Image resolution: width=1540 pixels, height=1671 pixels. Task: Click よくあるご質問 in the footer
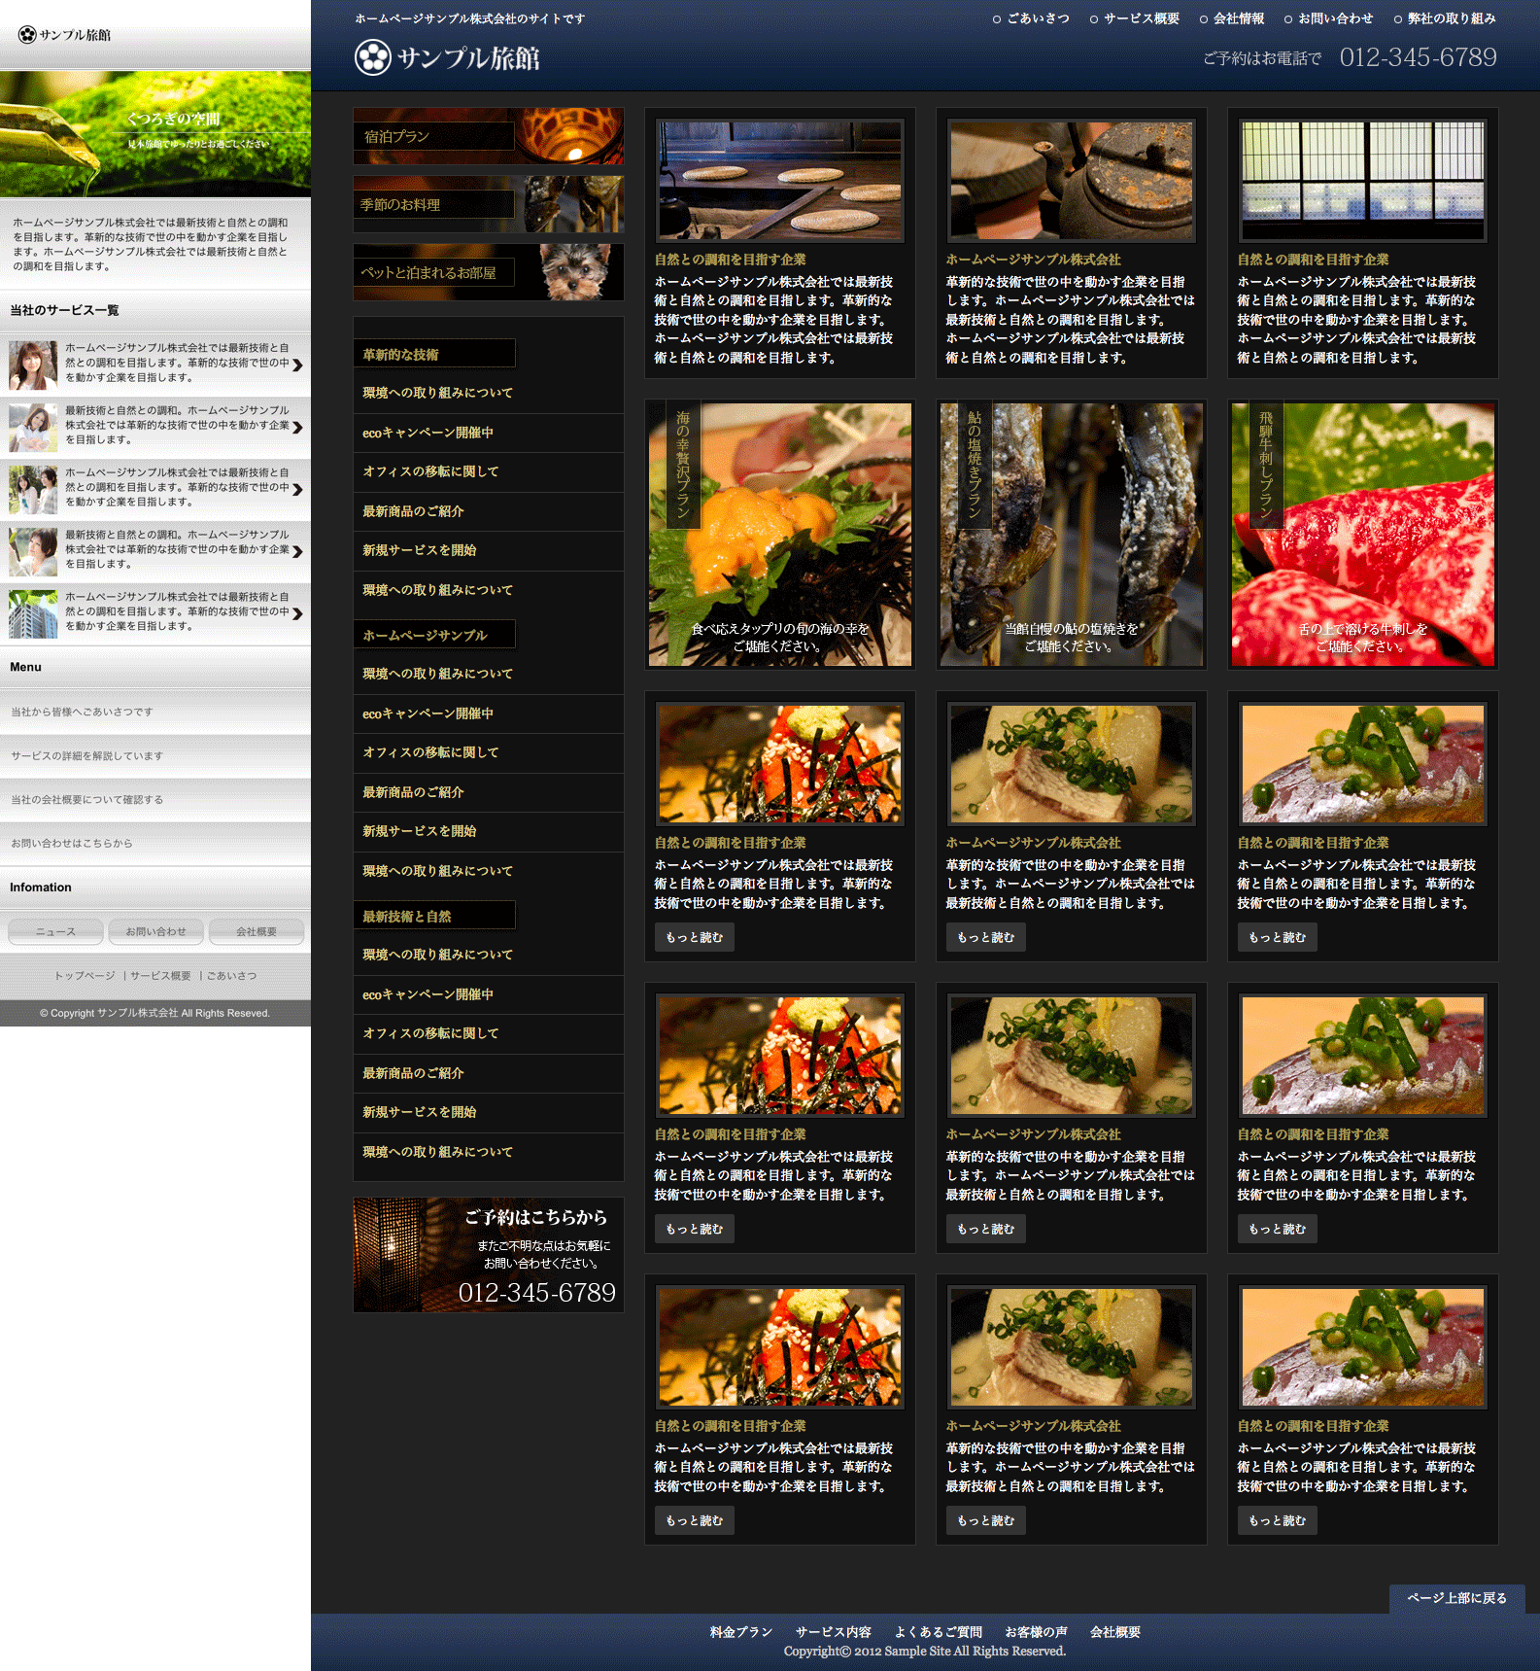938,1632
